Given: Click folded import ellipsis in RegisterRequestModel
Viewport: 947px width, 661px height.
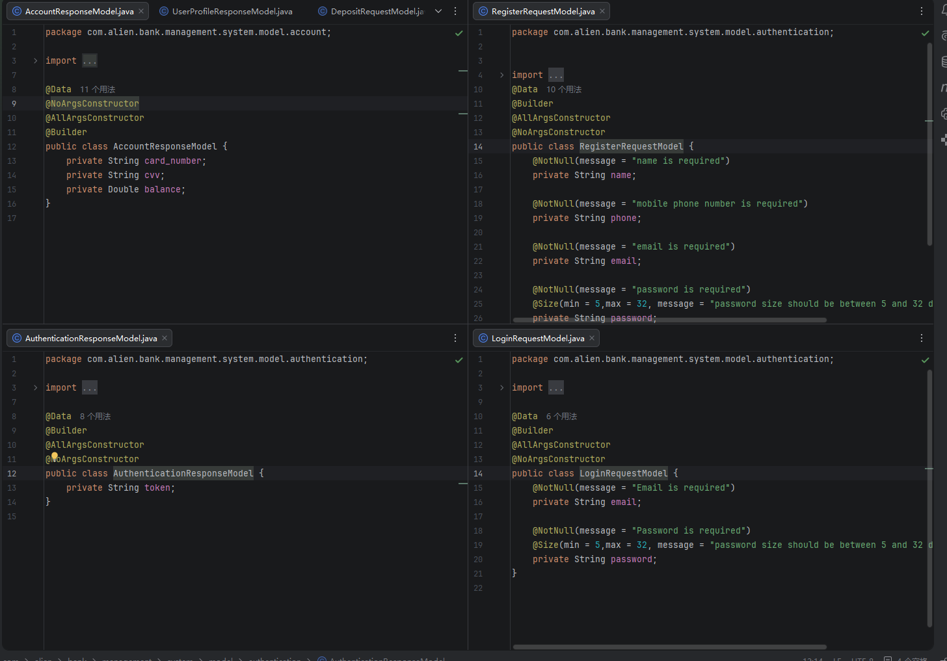Looking at the screenshot, I should (x=556, y=75).
